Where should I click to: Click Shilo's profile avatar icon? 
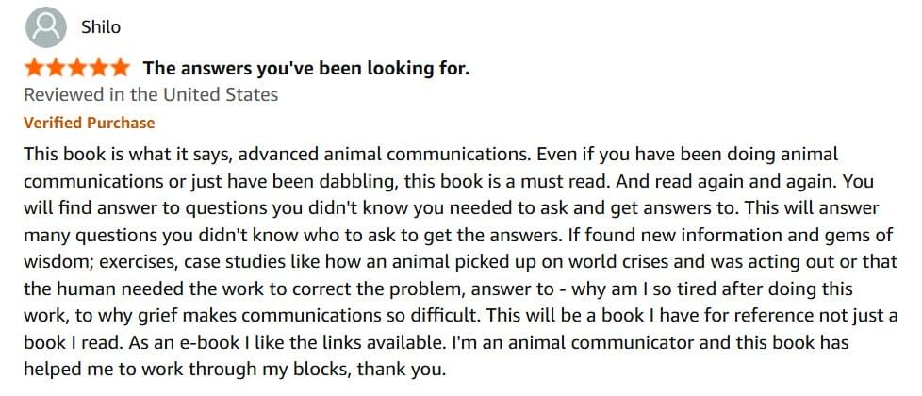coord(43,26)
